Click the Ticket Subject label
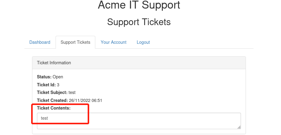The image size is (281, 135). pyautogui.click(x=52, y=92)
